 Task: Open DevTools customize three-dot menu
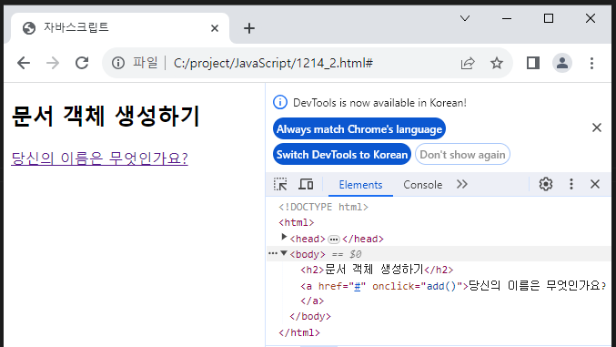tap(571, 184)
